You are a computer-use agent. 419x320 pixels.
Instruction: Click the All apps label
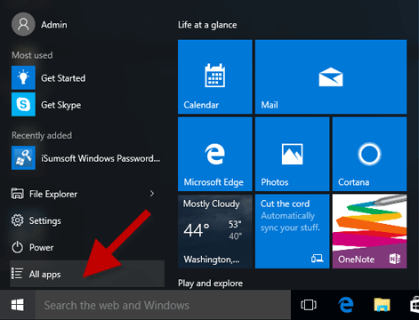pos(44,275)
